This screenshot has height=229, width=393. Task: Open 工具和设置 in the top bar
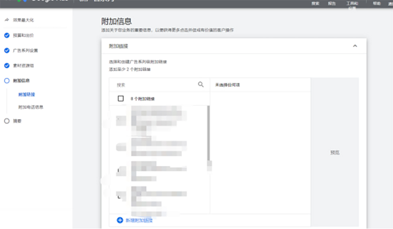click(x=352, y=4)
